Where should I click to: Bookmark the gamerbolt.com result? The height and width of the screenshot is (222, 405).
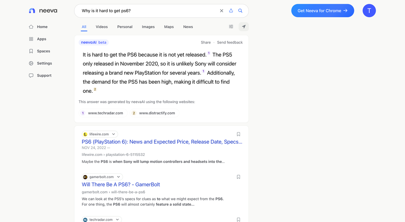click(x=238, y=177)
